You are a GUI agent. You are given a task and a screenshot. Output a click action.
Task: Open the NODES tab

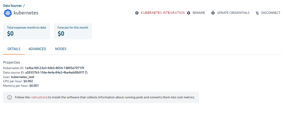tap(61, 49)
